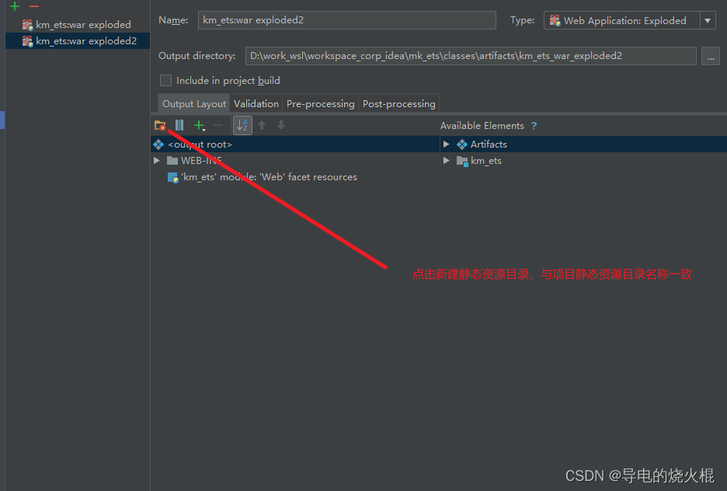Remove element with gray minus in layout toolbar
This screenshot has width=727, height=491.
pos(218,125)
